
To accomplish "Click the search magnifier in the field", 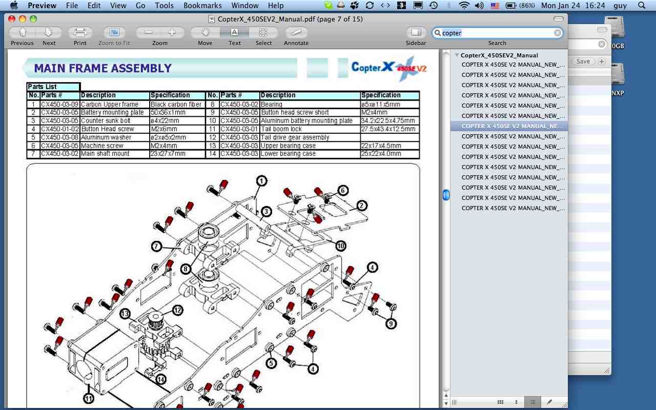I will [438, 33].
